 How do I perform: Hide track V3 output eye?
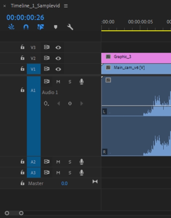(58, 48)
